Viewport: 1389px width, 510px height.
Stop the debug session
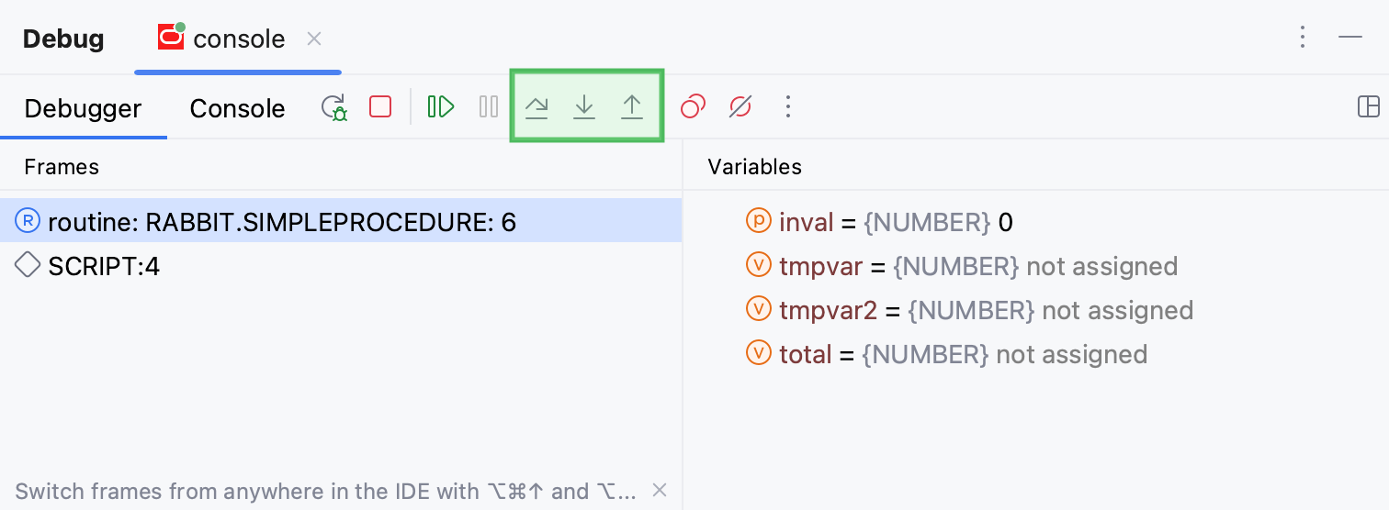380,107
